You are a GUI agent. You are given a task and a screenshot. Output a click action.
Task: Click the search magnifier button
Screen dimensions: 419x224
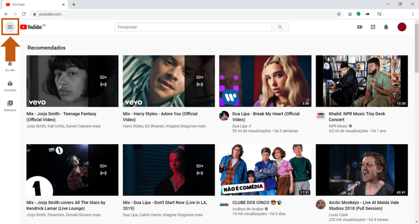click(x=280, y=27)
